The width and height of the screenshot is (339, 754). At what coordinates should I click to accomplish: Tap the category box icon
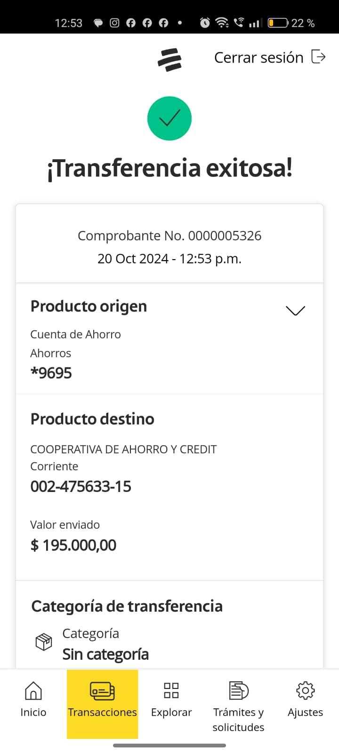coord(44,642)
